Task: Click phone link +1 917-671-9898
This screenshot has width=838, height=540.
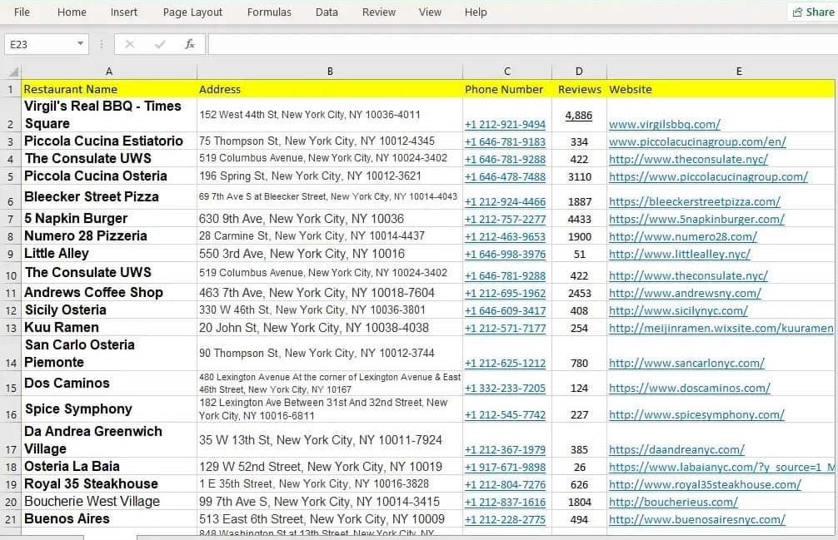Action: coord(505,468)
